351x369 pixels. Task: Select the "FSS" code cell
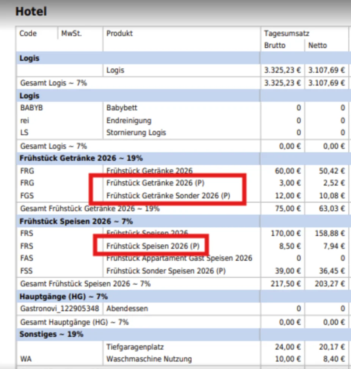click(26, 271)
